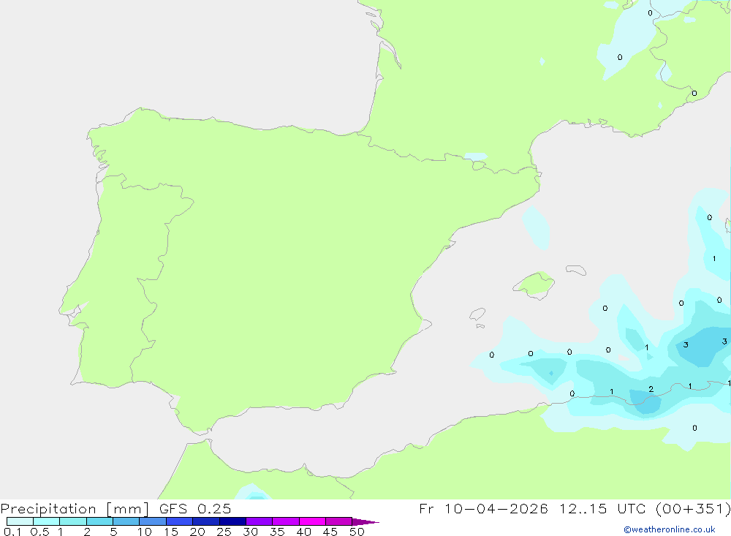Click the "50" legend scale label
Screen dimensions: 731x536
coord(357,532)
